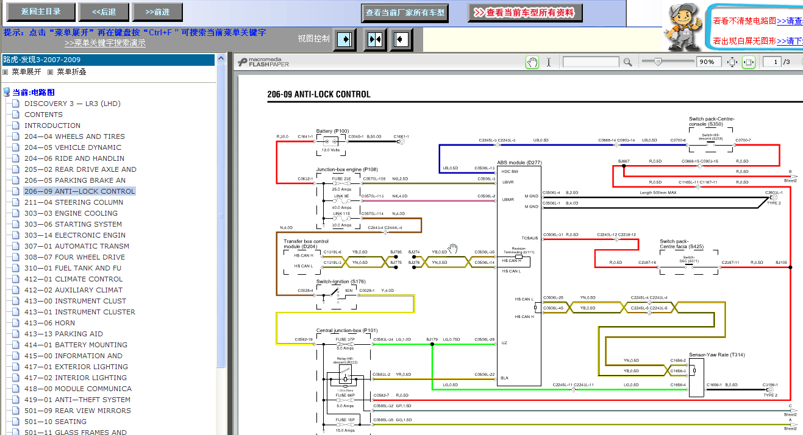
Task: Open 204—04 WHEELS AND TIRES
Action: 74,136
